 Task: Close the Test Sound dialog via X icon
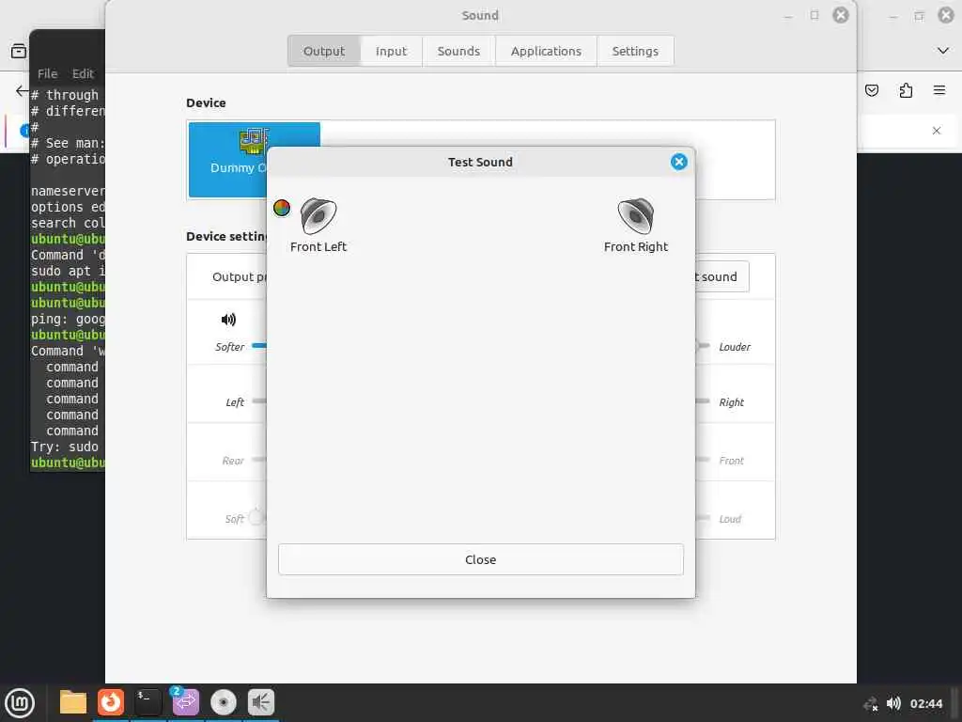pos(678,162)
